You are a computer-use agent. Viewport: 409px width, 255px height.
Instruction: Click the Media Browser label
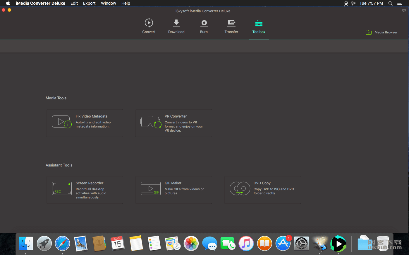coord(386,32)
